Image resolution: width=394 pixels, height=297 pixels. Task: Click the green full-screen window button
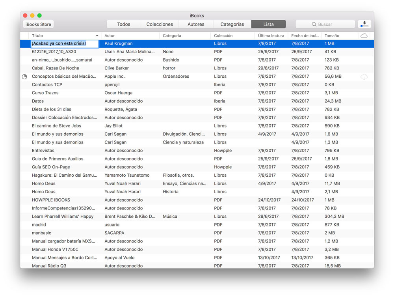[x=39, y=15]
